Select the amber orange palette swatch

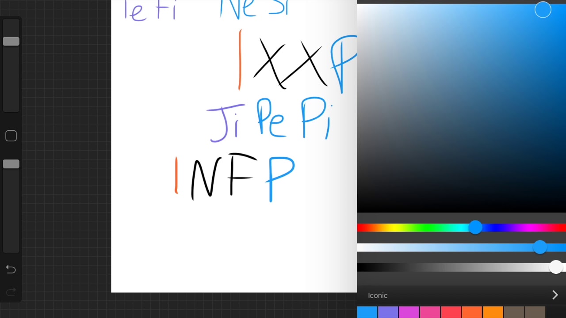pos(493,312)
